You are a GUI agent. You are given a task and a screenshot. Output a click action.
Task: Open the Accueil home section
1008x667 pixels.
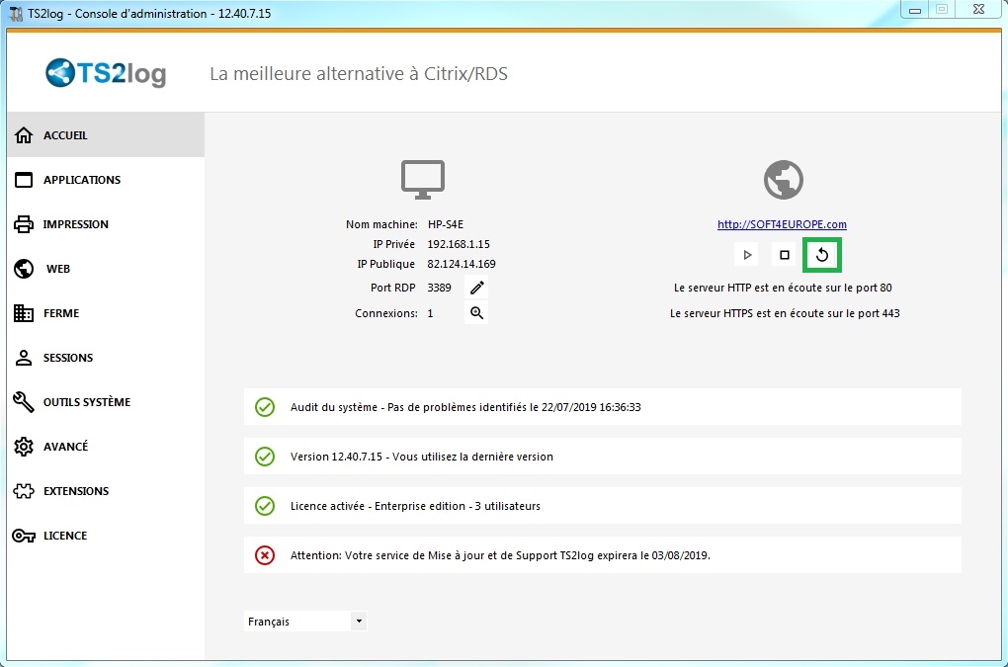(x=106, y=135)
